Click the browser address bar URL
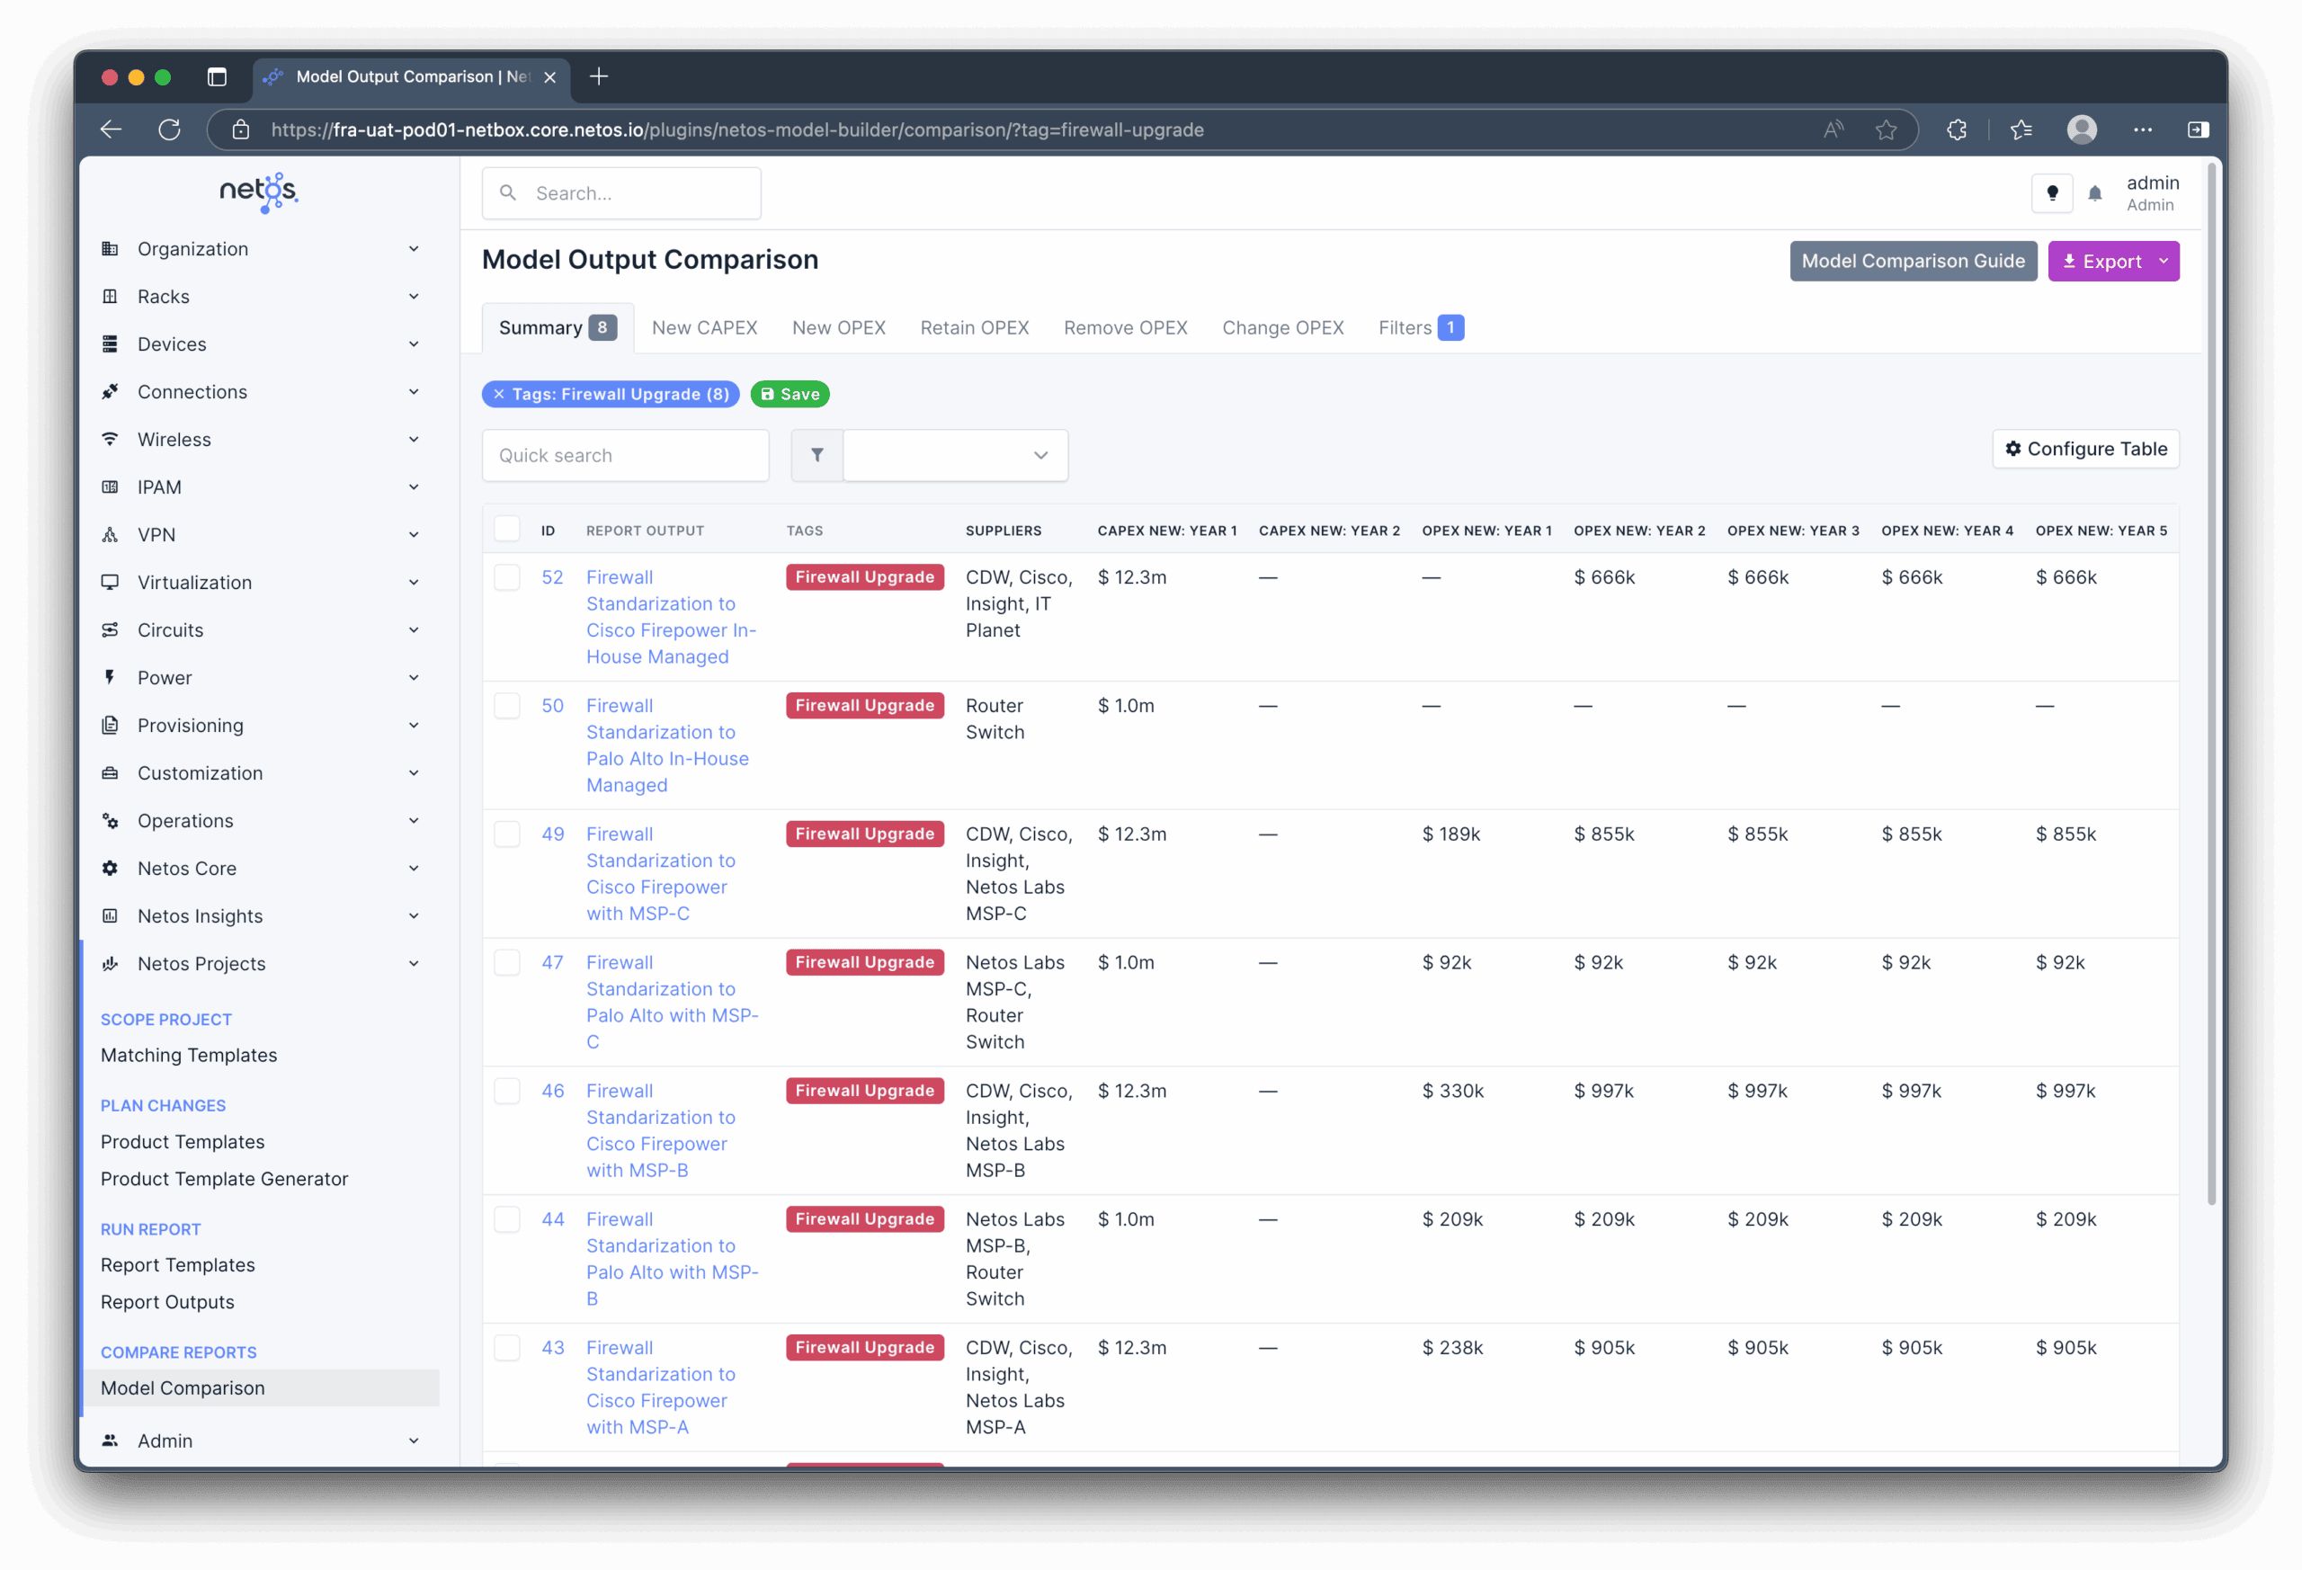Viewport: 2302px width, 1570px height. [x=737, y=129]
